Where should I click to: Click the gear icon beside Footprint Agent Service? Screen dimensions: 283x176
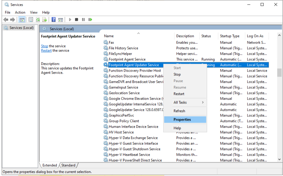tap(106, 59)
